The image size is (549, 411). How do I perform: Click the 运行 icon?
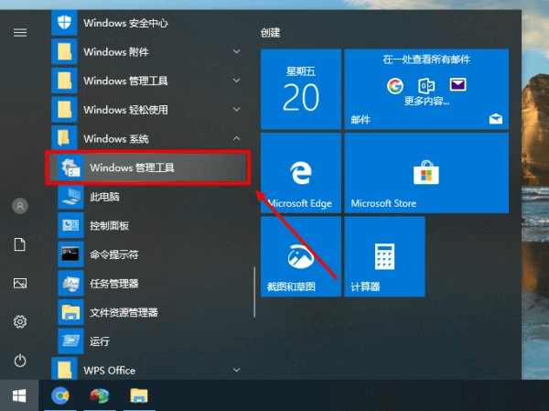[x=70, y=341]
